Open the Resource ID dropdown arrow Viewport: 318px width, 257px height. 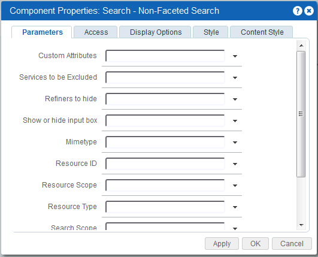tap(235, 164)
